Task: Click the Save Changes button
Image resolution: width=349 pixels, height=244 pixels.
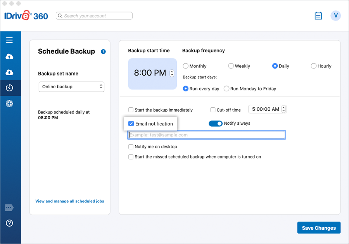Action: pyautogui.click(x=319, y=228)
